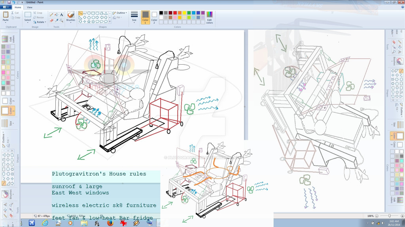Image resolution: width=405 pixels, height=227 pixels.
Task: Pick the green color swatch
Action: tap(189, 13)
